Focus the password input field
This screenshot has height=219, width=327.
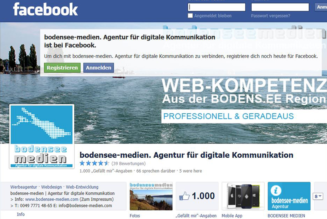pyautogui.click(x=280, y=7)
